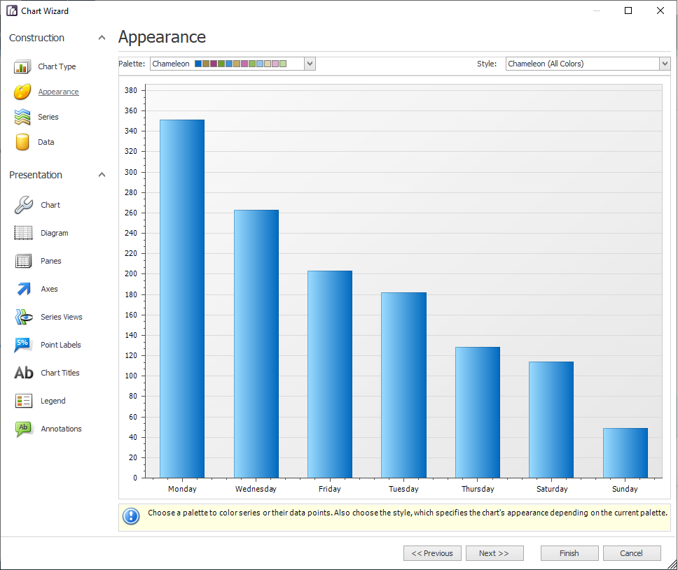This screenshot has height=570, width=678.
Task: Select the Point Labels 5% icon
Action: coord(22,344)
